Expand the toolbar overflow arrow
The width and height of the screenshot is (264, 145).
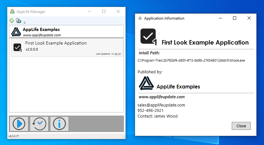pyautogui.click(x=24, y=22)
